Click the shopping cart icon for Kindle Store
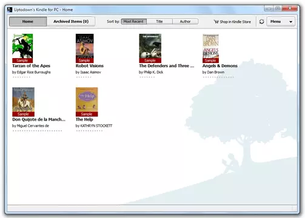305x218 pixels. [x=216, y=22]
